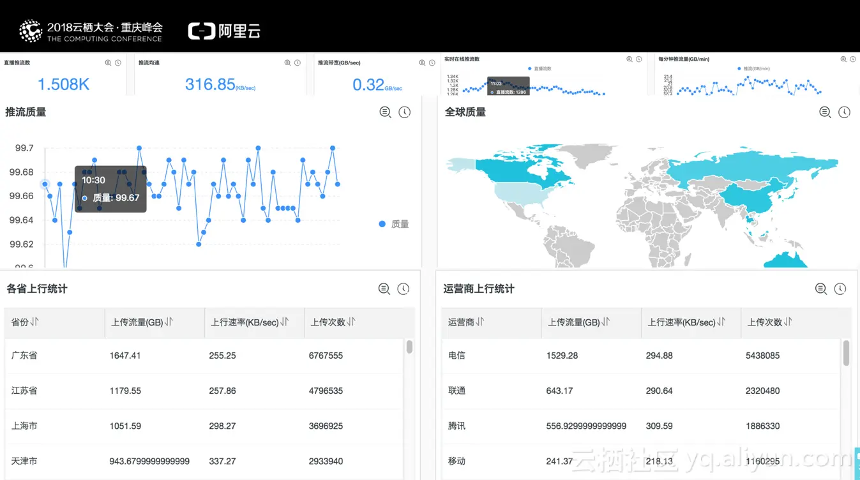860x480 pixels.
Task: Click the 3696925 upload count cell
Action: click(326, 426)
